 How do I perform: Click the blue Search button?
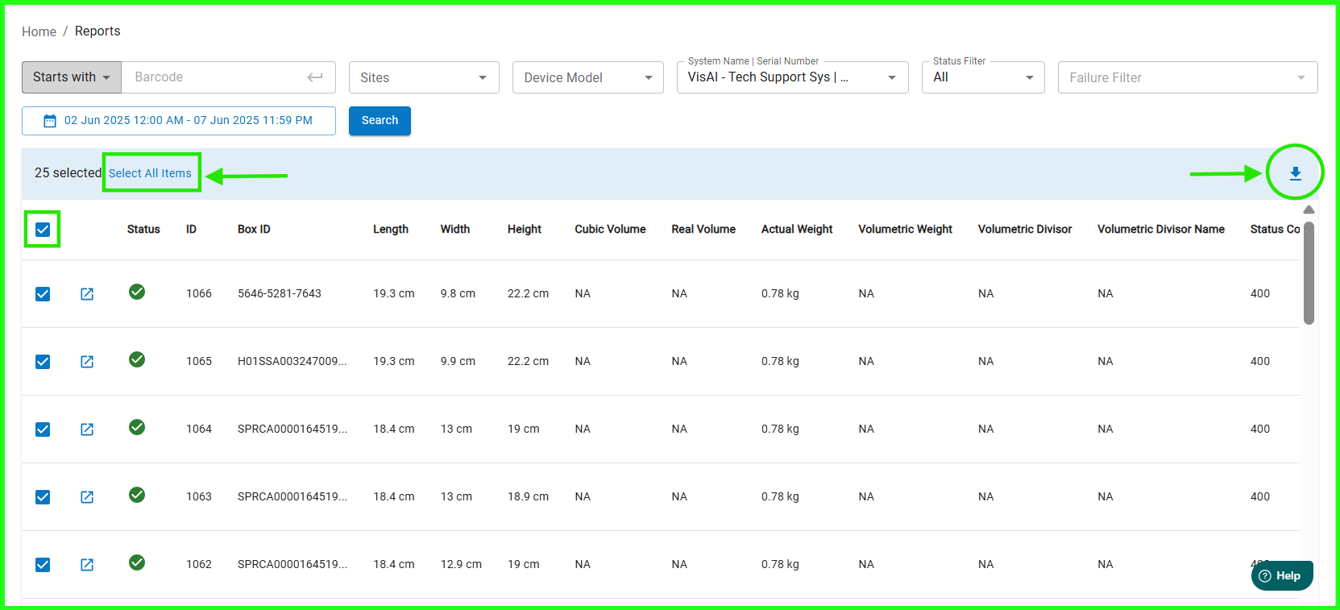pyautogui.click(x=380, y=121)
